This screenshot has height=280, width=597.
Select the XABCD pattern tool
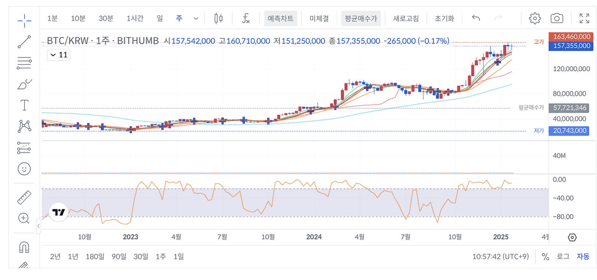(x=23, y=126)
